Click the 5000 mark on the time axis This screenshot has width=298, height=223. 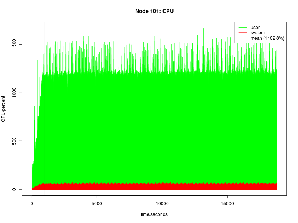[x=97, y=203]
